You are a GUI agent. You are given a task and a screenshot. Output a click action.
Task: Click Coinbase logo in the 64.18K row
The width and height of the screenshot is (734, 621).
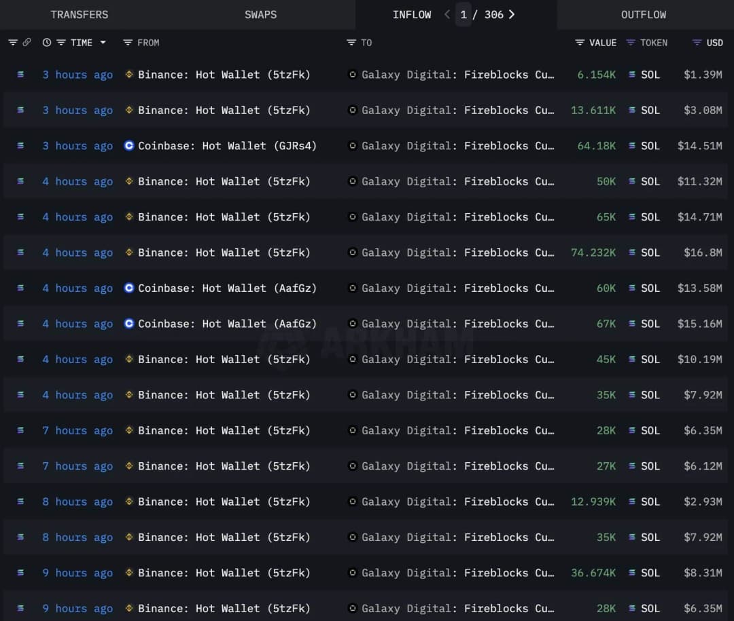[x=129, y=145]
